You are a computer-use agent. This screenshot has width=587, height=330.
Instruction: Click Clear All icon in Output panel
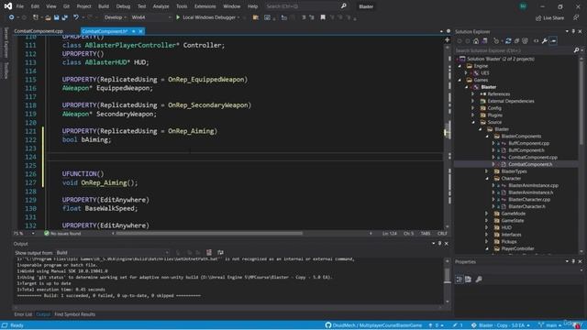209,253
